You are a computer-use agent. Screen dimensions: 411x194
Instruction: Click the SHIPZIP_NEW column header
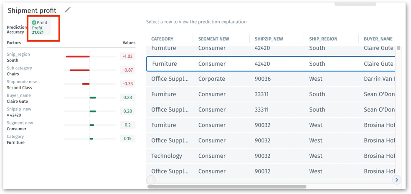click(269, 39)
